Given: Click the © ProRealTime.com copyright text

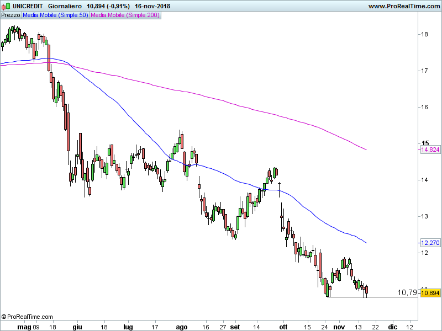Looking at the screenshot, I should [x=27, y=317].
